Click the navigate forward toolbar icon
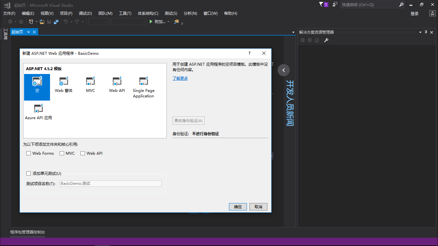 [x=21, y=22]
